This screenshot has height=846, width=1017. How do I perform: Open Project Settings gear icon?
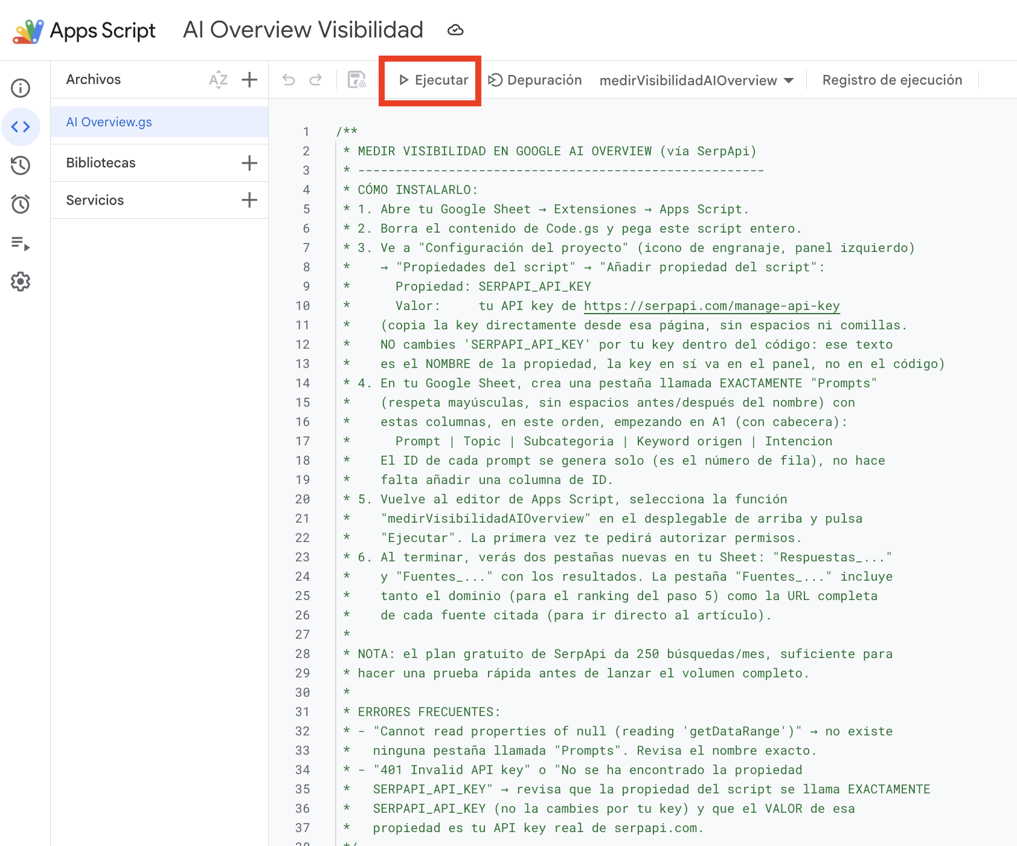pyautogui.click(x=21, y=282)
